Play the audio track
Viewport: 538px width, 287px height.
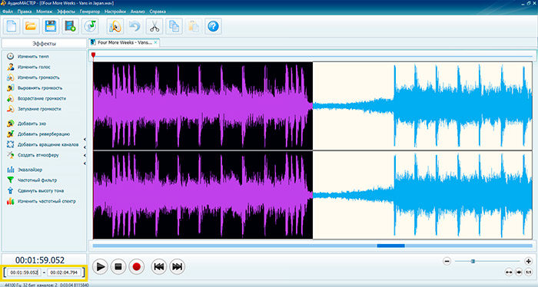click(x=100, y=266)
